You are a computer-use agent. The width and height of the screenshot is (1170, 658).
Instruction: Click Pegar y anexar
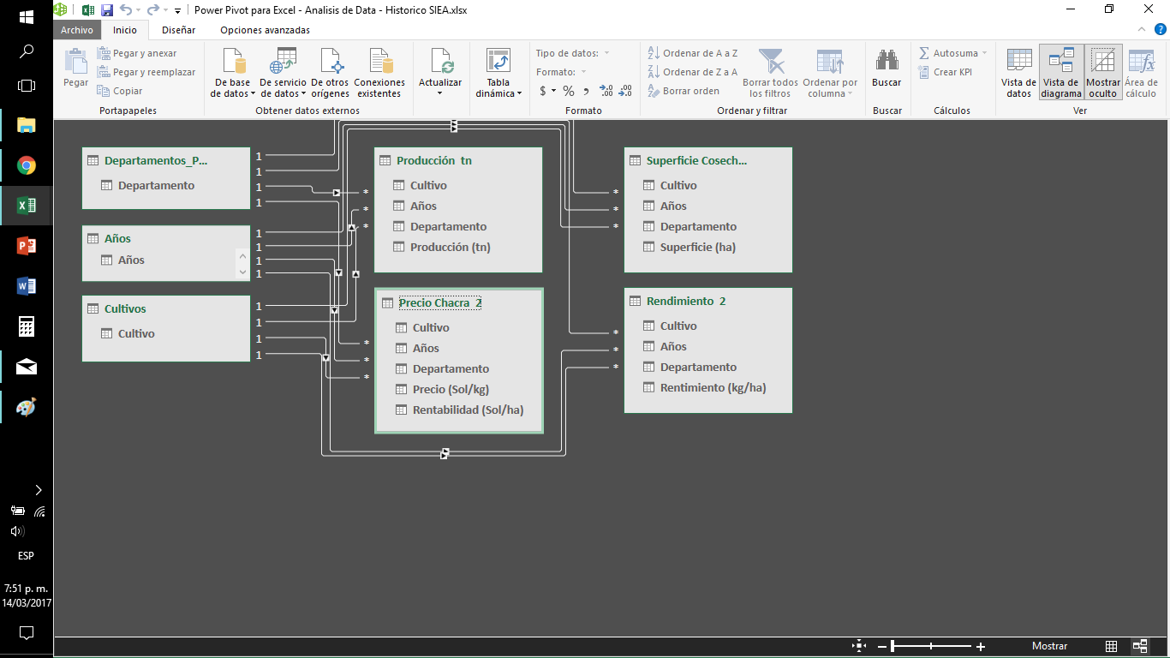137,53
